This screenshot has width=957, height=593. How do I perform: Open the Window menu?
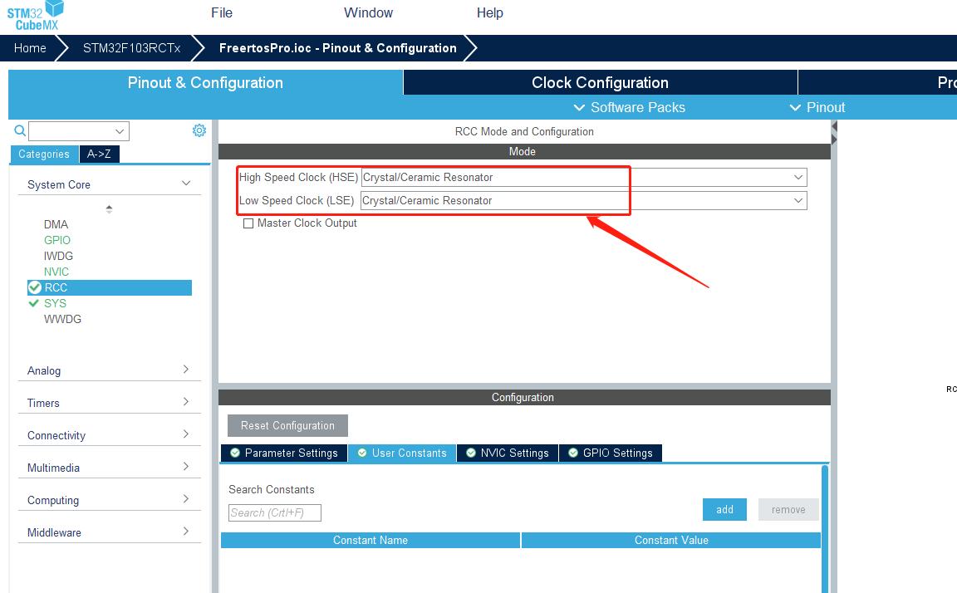(x=368, y=12)
